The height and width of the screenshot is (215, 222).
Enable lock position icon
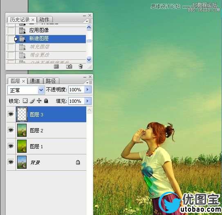(39, 101)
